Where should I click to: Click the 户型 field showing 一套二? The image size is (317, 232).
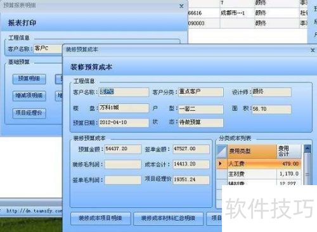point(200,109)
